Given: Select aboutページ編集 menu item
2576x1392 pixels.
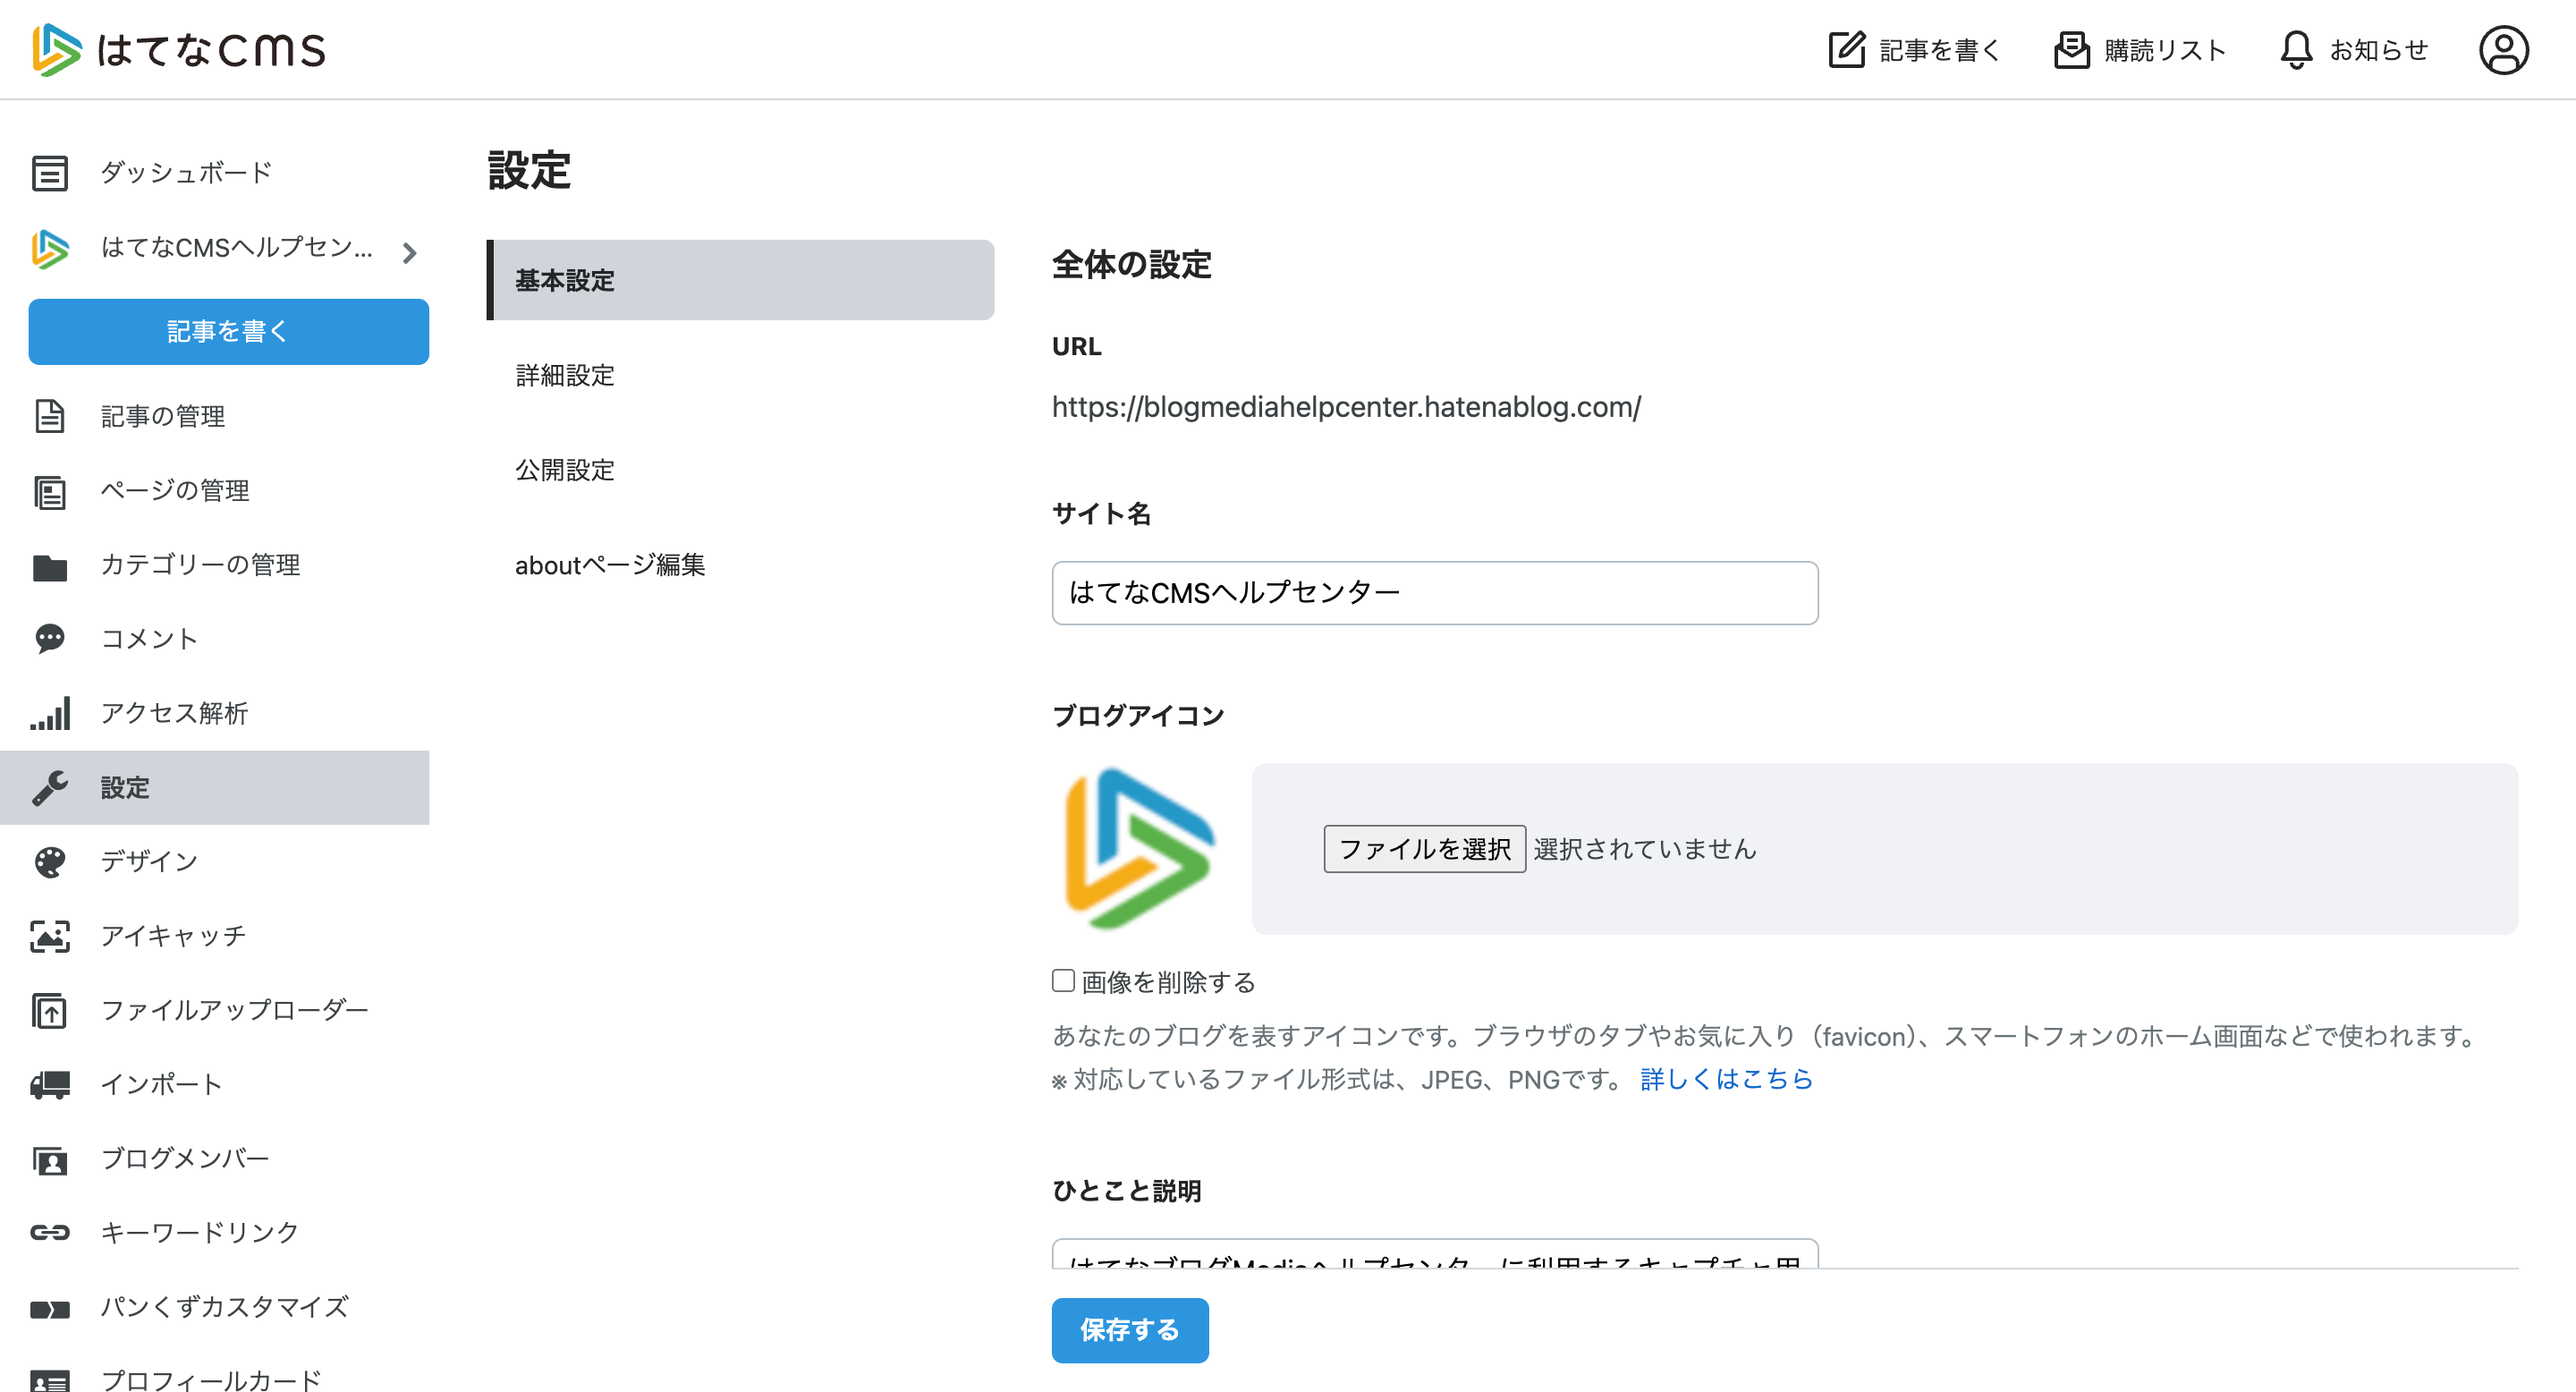Looking at the screenshot, I should 610,565.
